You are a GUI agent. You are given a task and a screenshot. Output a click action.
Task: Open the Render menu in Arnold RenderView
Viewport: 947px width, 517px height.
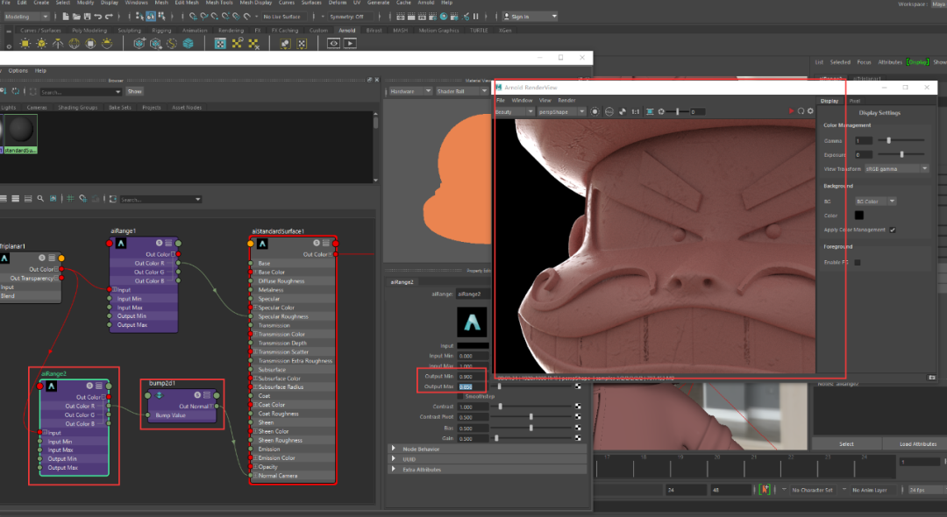(566, 100)
